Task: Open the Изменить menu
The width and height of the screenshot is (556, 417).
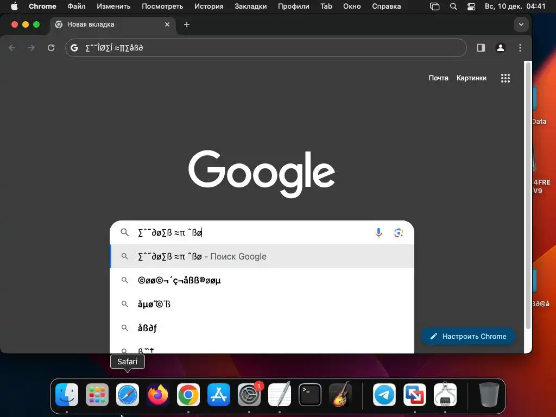Action: point(113,7)
